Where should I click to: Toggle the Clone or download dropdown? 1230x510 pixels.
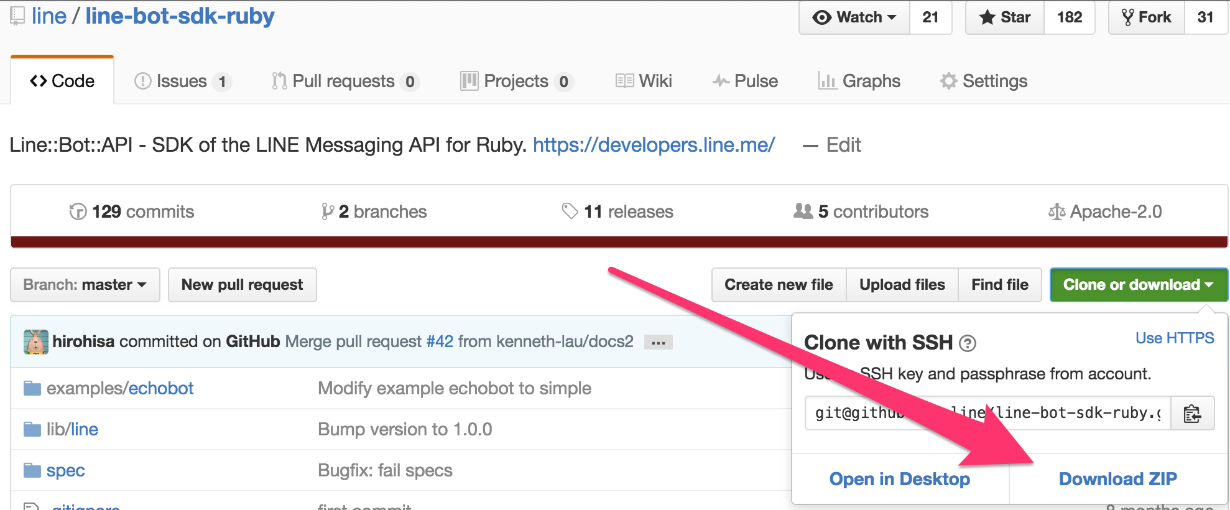click(1138, 285)
